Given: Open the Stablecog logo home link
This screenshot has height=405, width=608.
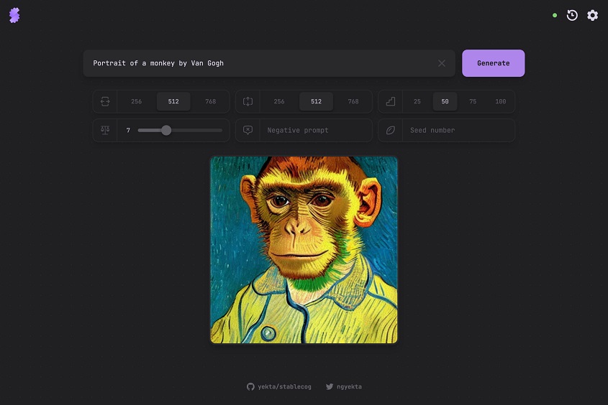Looking at the screenshot, I should click(14, 16).
